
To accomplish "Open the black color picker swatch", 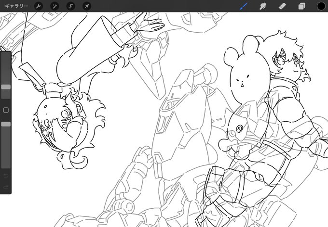I will [321, 6].
